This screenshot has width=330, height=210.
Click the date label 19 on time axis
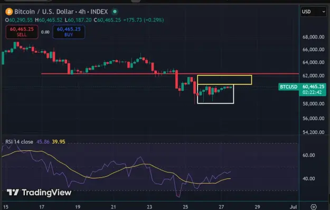tap(78, 207)
